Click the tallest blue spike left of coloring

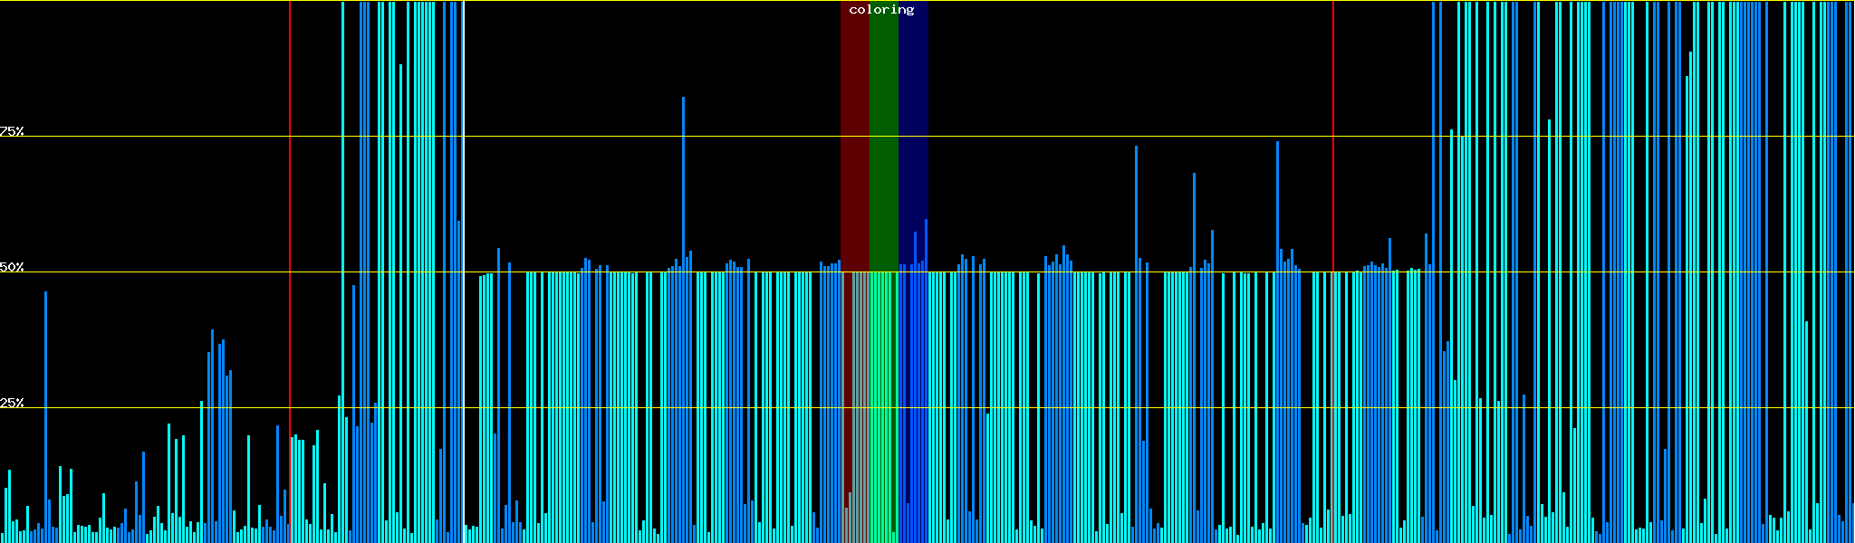click(683, 181)
